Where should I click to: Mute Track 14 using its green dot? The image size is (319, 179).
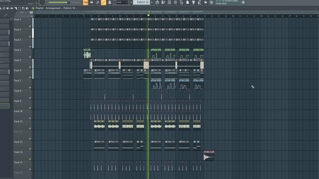tap(30, 159)
